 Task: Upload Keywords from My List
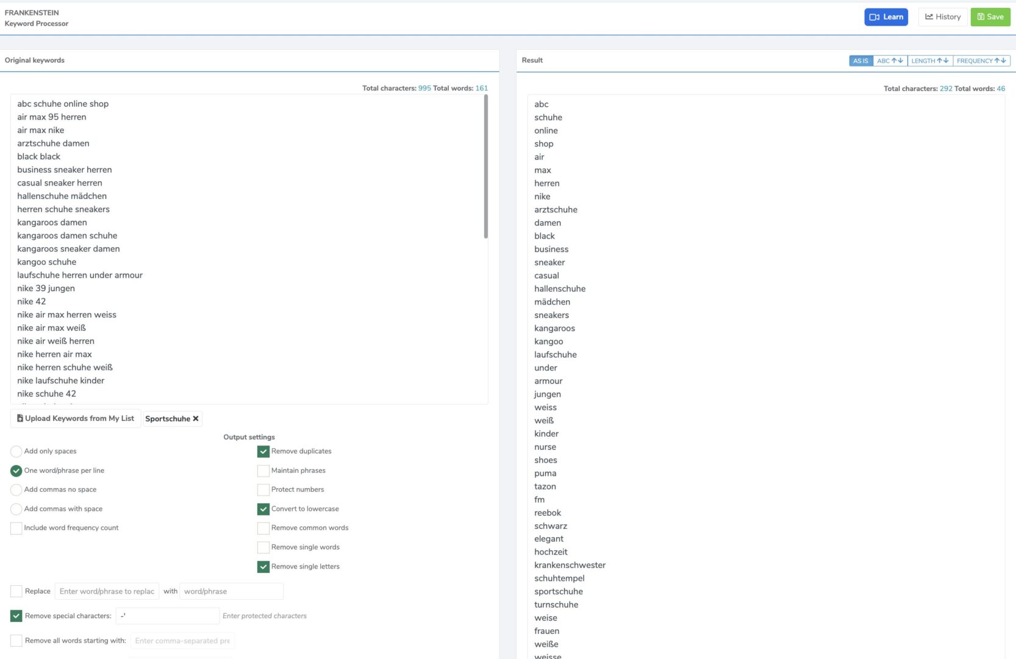point(76,419)
